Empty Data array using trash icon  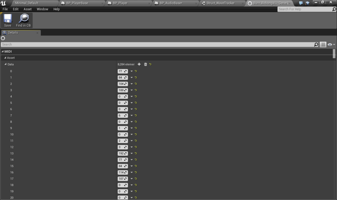click(145, 64)
